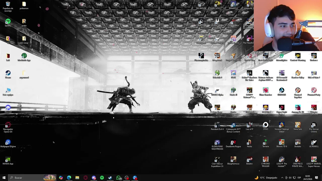Select the Vampire Survivors shortcut
322x181 pixels.
pos(314,110)
